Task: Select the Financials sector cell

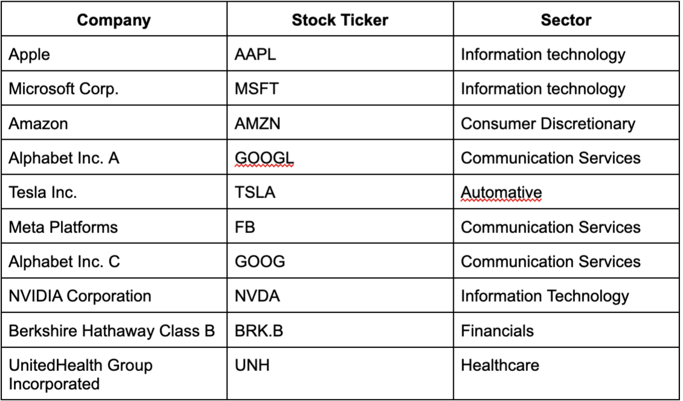Action: point(566,330)
